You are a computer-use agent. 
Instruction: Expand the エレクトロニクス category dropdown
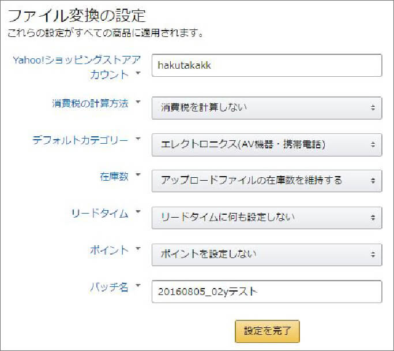coord(267,144)
